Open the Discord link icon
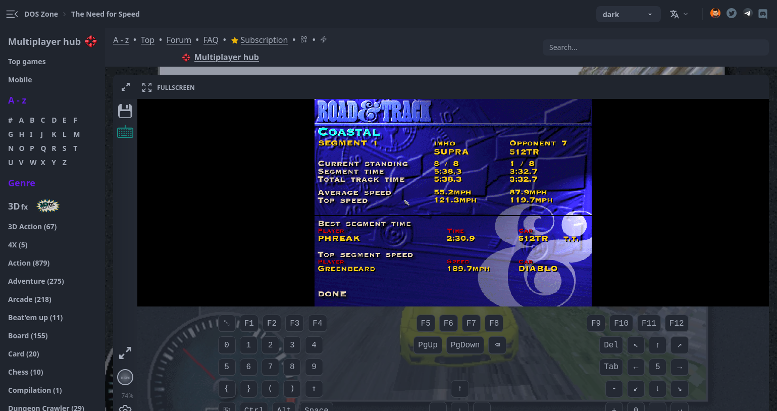The width and height of the screenshot is (777, 411). pyautogui.click(x=763, y=14)
